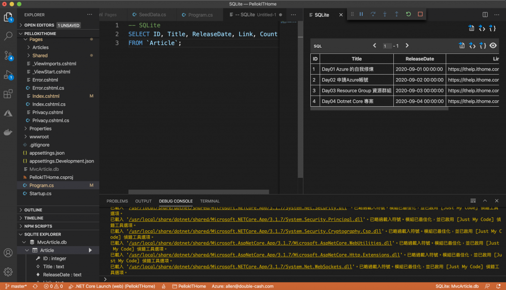Pause the debugger
The width and height of the screenshot is (506, 290).
point(361,14)
